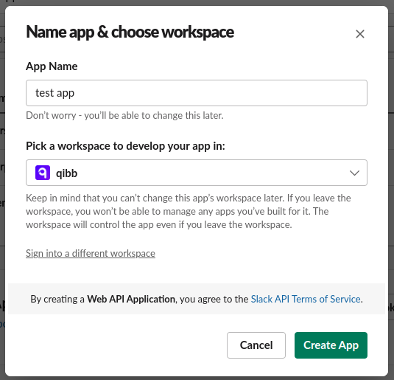Click 'Pick a workspace to develop' label
Screen dimensions: 394x380
[x=125, y=146]
